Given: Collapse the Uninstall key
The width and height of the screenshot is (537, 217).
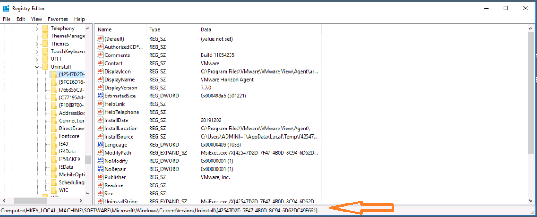Looking at the screenshot, I should coord(37,67).
